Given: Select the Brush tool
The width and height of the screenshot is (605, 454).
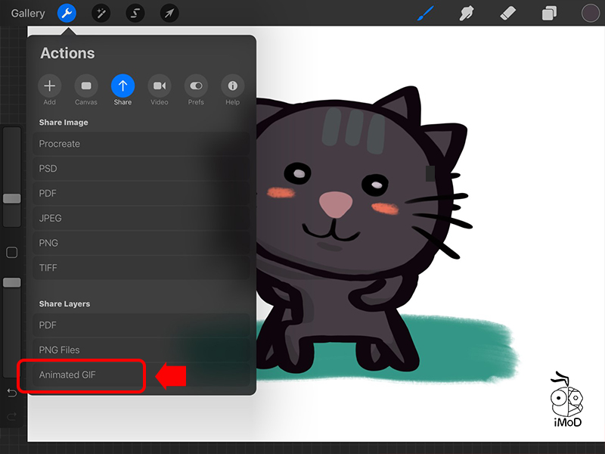Looking at the screenshot, I should (426, 13).
